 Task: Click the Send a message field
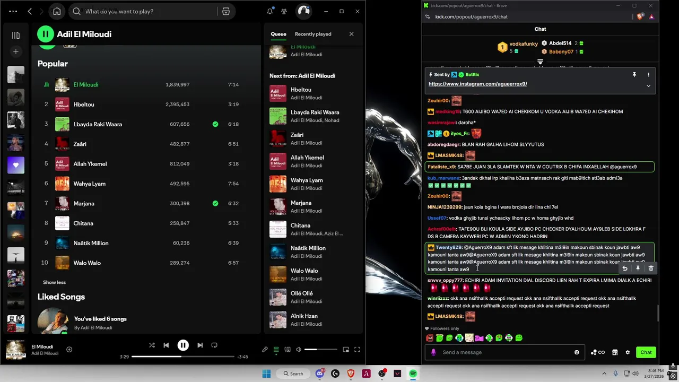pos(504,352)
